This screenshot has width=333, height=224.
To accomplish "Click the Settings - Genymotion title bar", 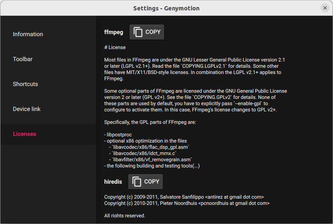I will point(166,8).
